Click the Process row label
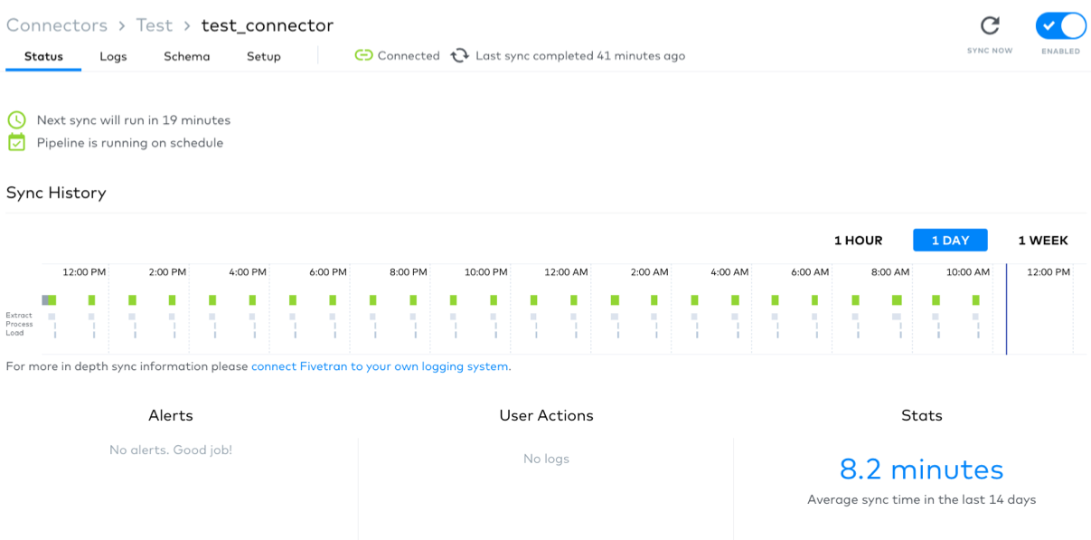The image size is (1091, 540). [x=19, y=324]
